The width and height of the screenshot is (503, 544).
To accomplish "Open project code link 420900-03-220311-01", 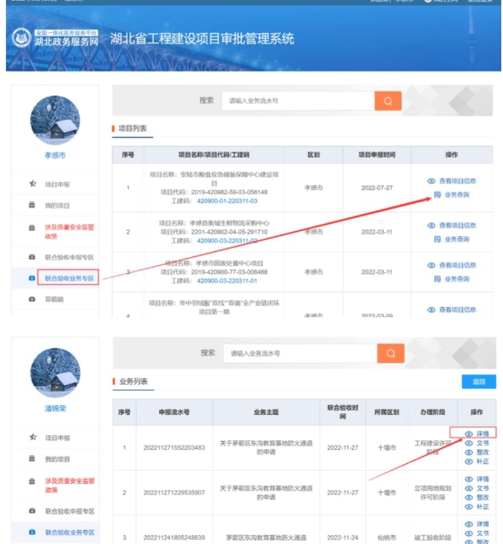I will 227,281.
